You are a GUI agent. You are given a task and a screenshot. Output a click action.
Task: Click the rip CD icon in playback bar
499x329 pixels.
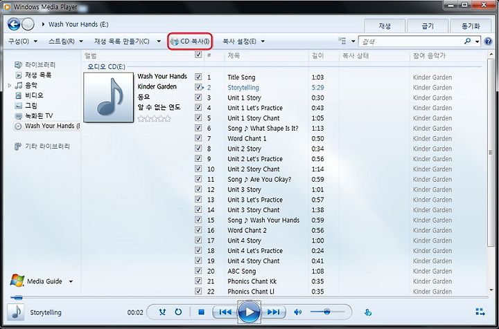pyautogui.click(x=367, y=312)
